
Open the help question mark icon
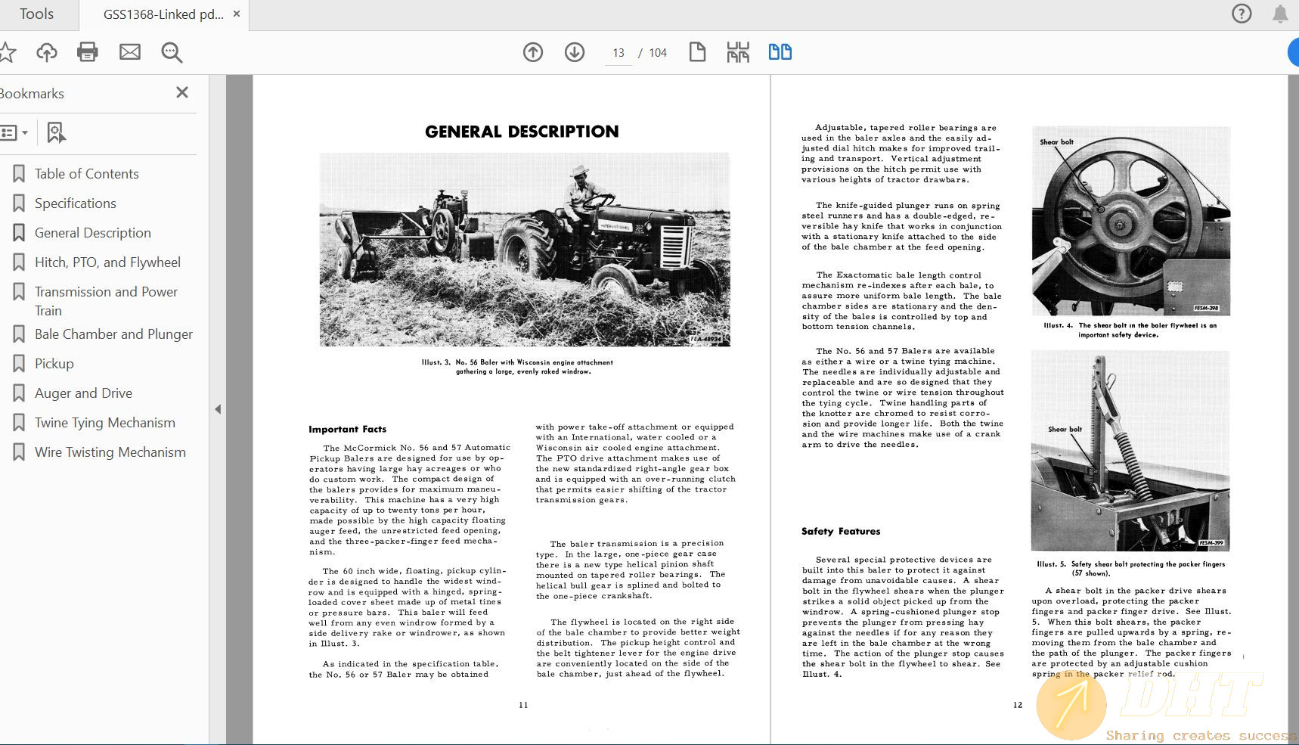click(x=1242, y=14)
